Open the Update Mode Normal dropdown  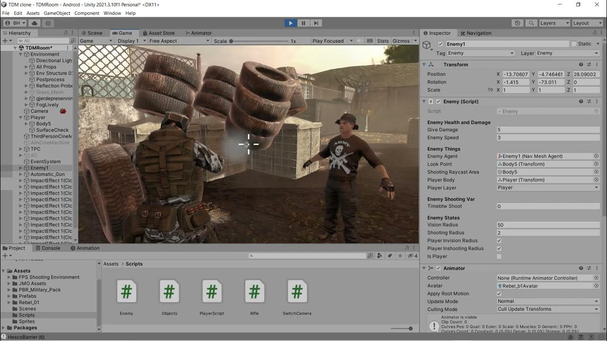(548, 302)
